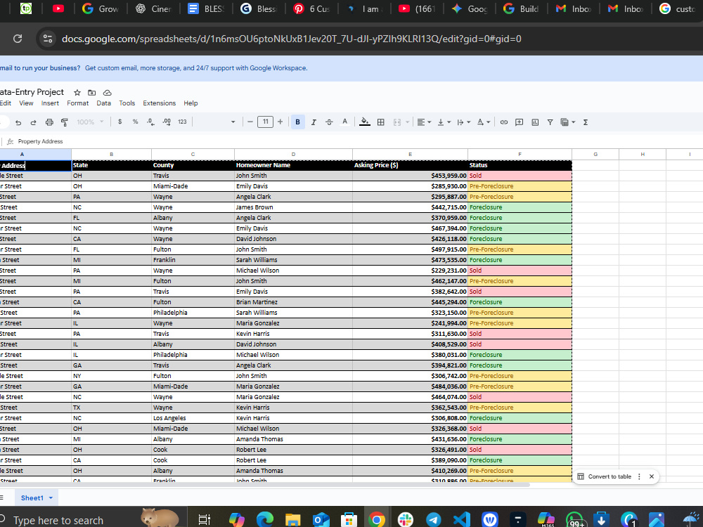Check the cloud document status icon

pos(107,92)
